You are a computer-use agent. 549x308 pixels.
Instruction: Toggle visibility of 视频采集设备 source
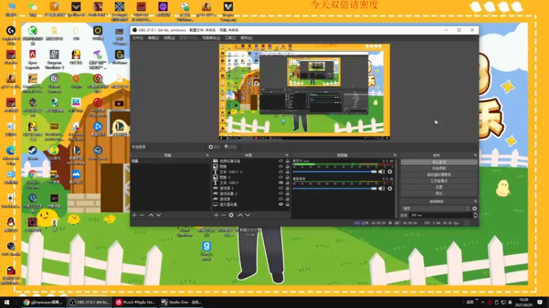click(281, 161)
